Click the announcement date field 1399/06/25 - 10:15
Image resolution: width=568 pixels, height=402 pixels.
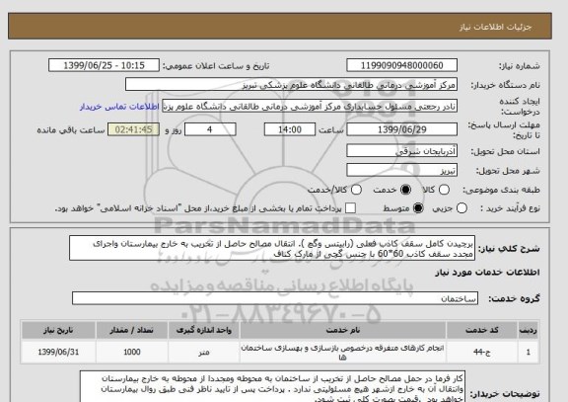[x=104, y=65]
